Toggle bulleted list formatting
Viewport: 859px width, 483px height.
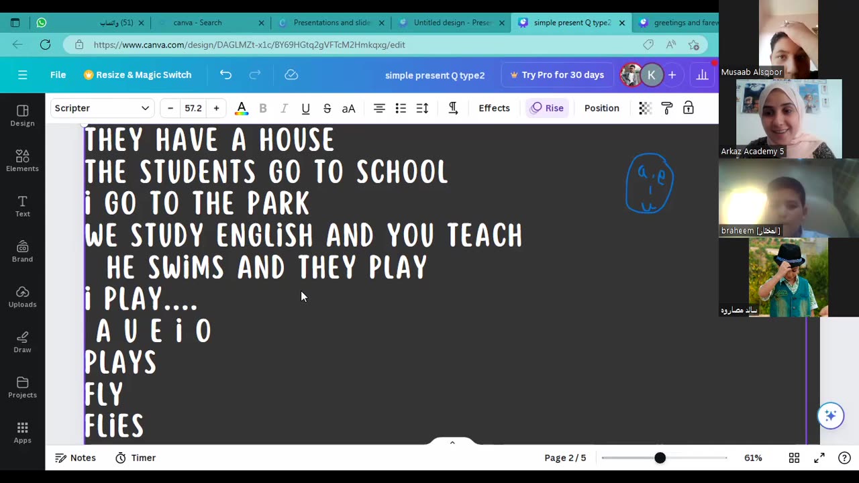pos(401,108)
